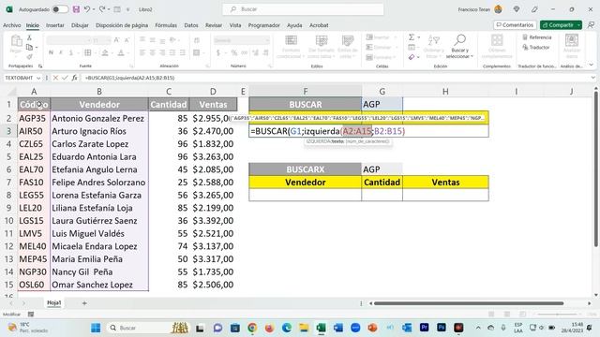Click the cell containing MEP45

pyautogui.click(x=34, y=259)
